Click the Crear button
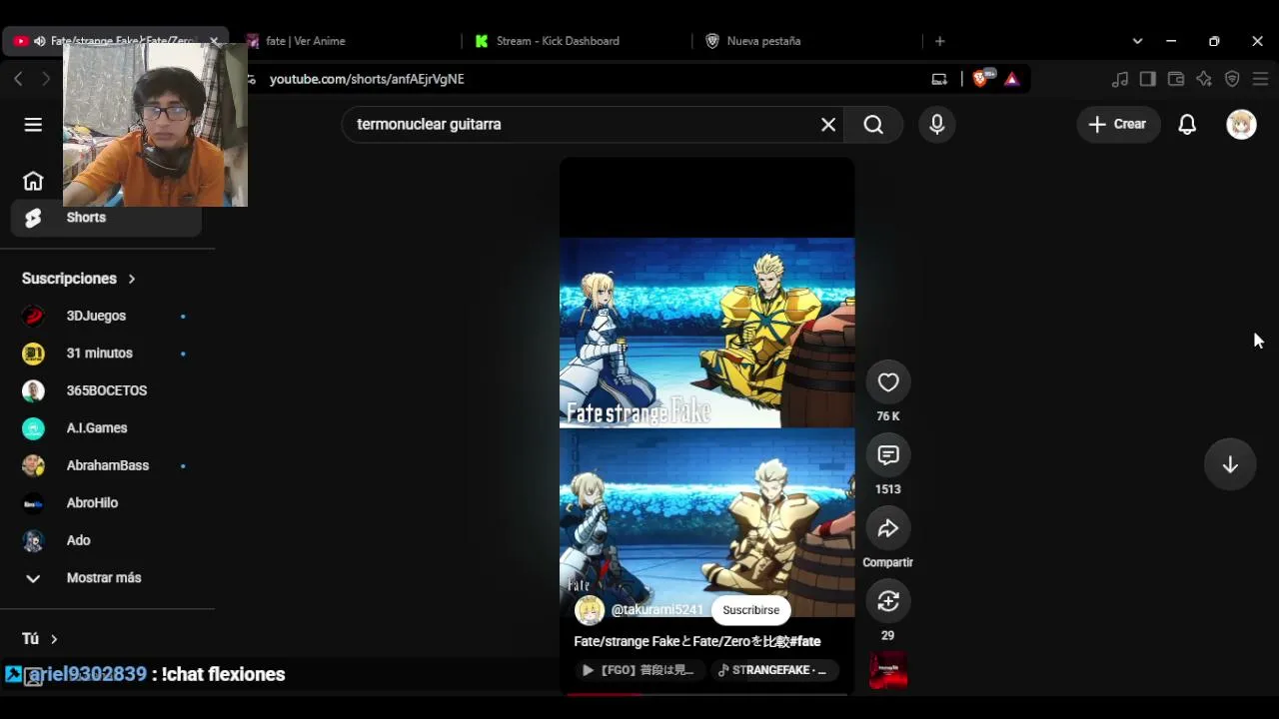The image size is (1279, 719). [1118, 124]
